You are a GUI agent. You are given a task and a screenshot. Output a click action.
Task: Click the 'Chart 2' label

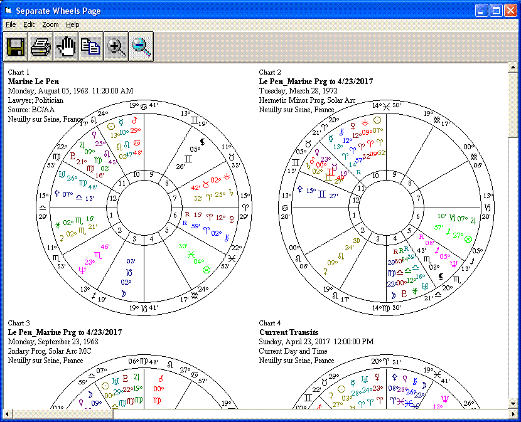tap(270, 72)
